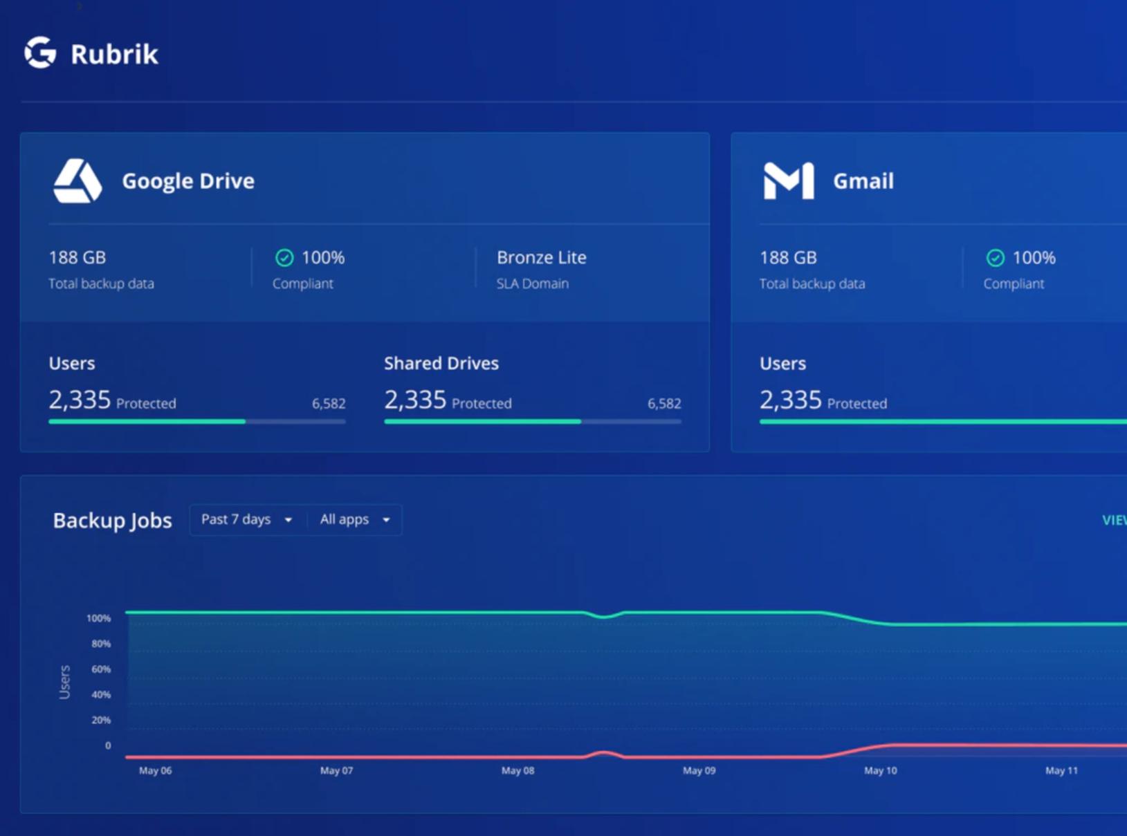Select the May 08 date marker

pyautogui.click(x=517, y=770)
